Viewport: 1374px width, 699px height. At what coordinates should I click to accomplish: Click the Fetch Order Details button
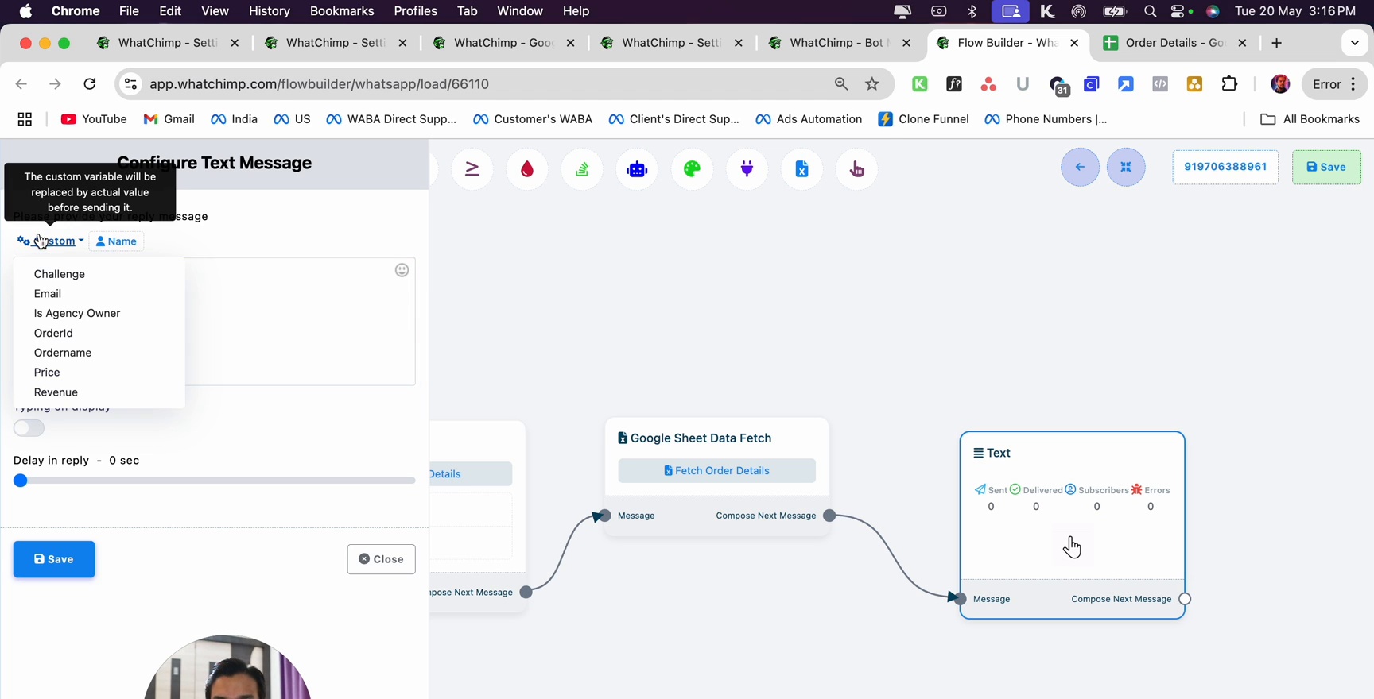pyautogui.click(x=716, y=471)
